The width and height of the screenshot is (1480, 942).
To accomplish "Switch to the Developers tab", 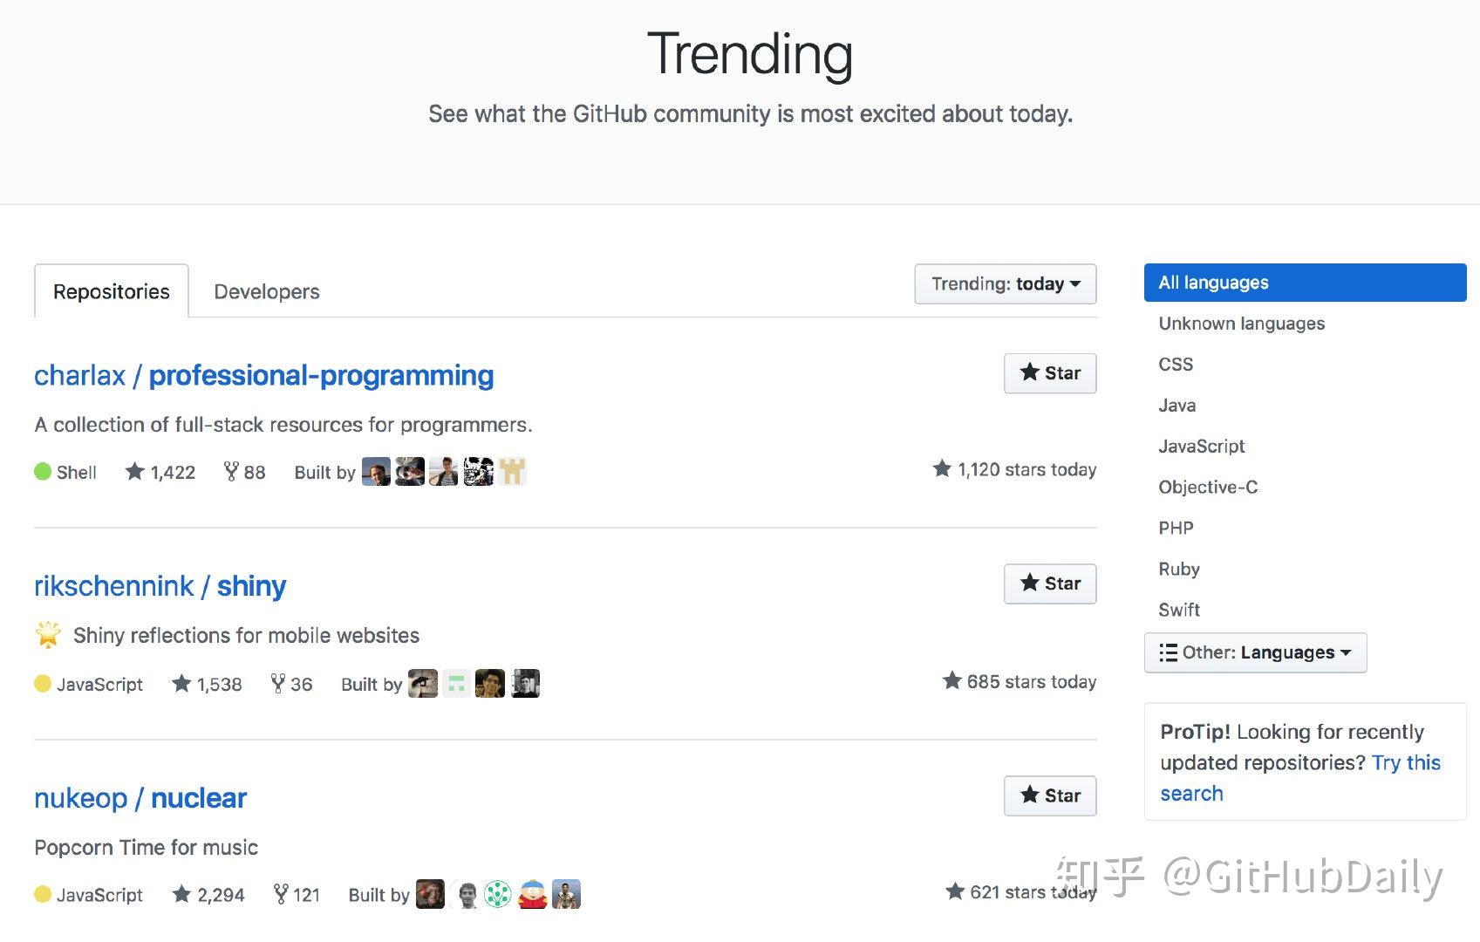I will [267, 291].
